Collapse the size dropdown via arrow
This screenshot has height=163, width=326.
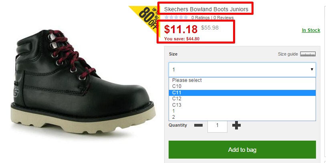click(x=312, y=70)
